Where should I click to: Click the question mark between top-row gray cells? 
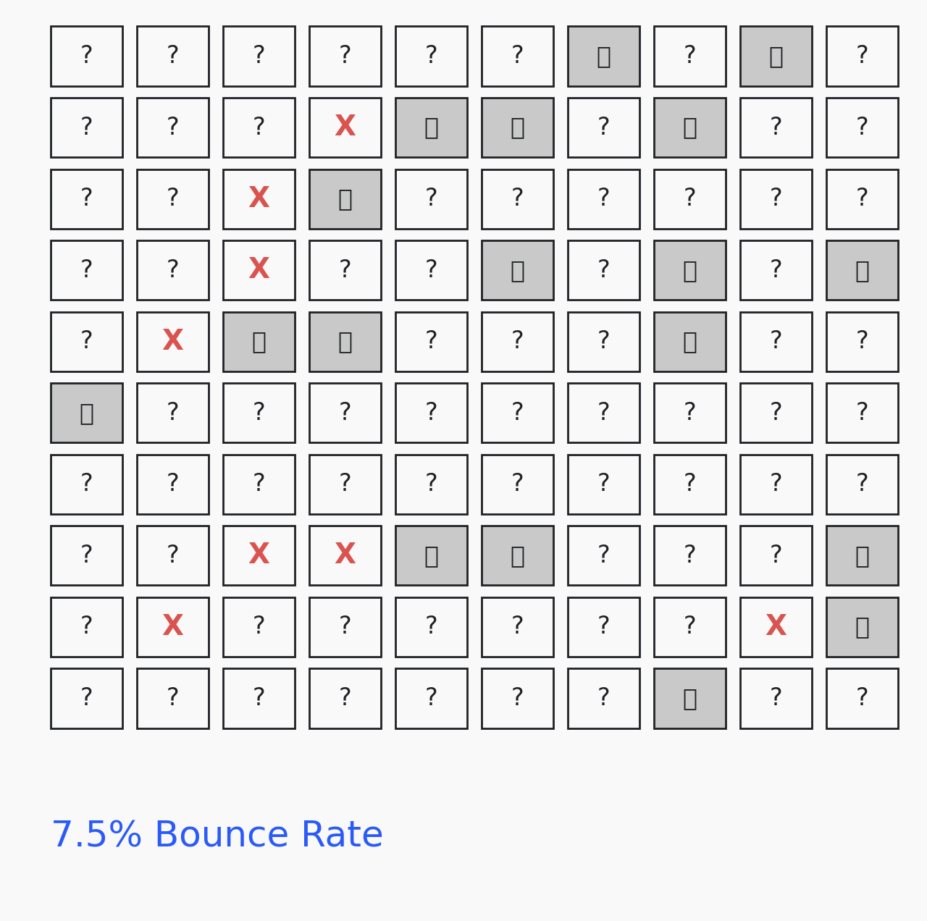click(689, 56)
